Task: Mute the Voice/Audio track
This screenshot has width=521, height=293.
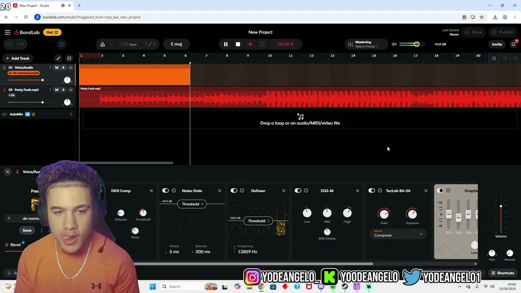Action: (x=57, y=68)
